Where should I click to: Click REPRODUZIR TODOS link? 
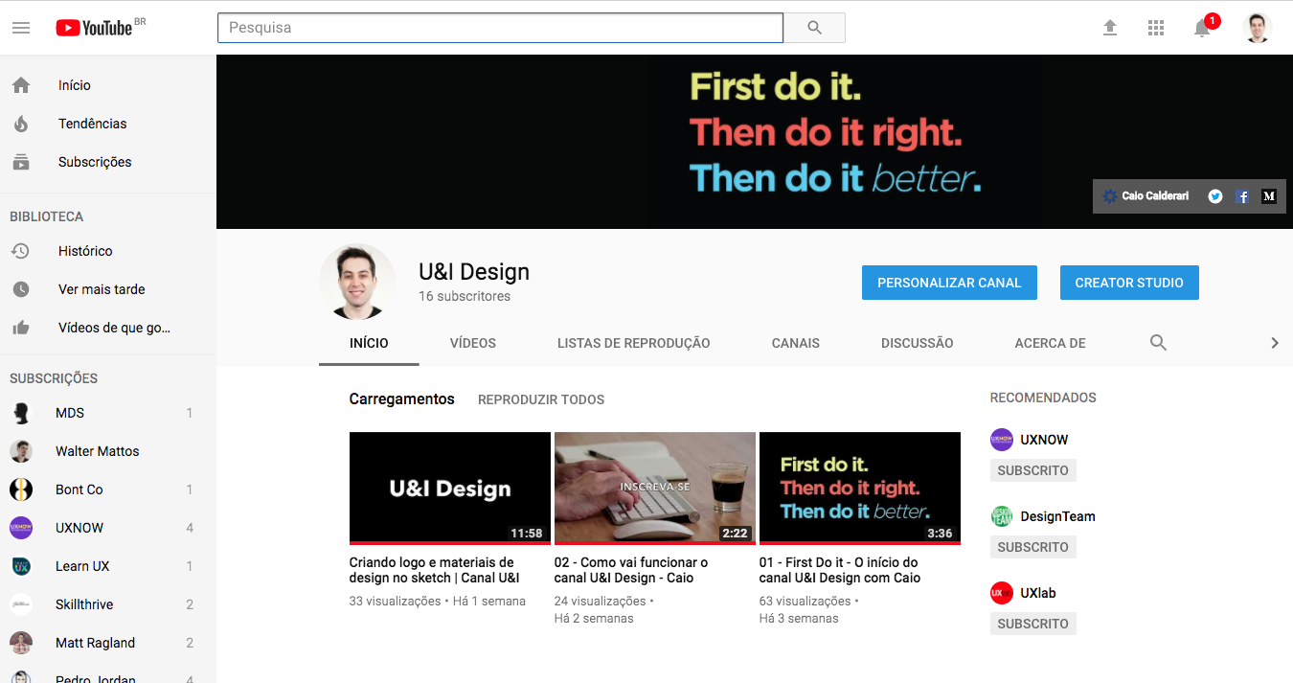pos(541,399)
